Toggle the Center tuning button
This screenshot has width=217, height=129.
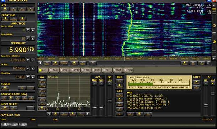click(x=5, y=88)
